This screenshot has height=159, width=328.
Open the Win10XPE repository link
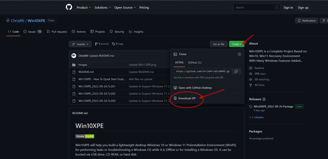pos(36,20)
